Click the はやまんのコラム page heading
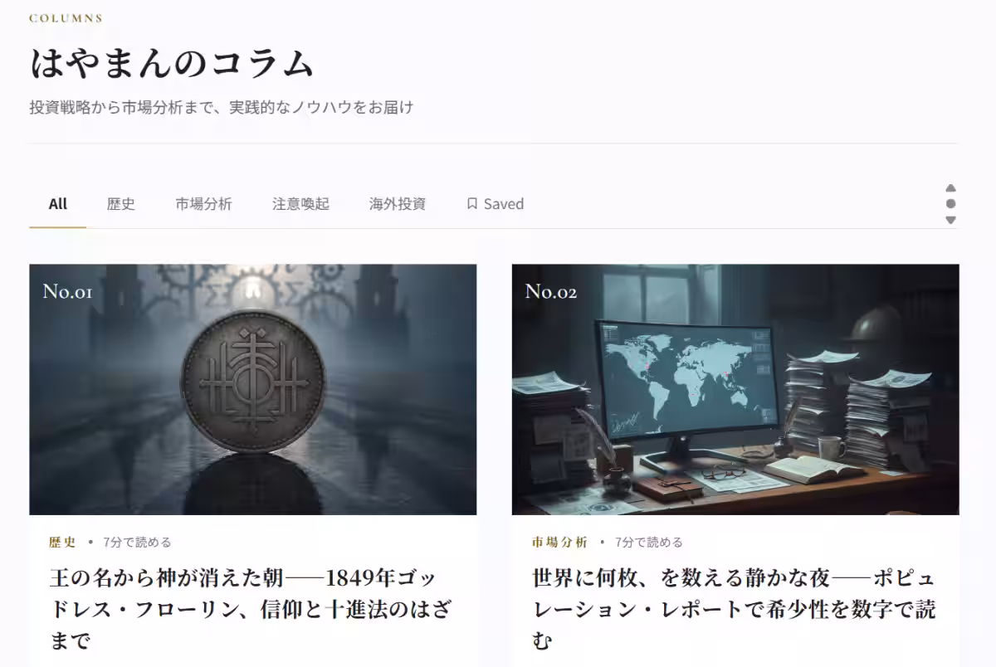This screenshot has width=996, height=667. click(x=173, y=64)
